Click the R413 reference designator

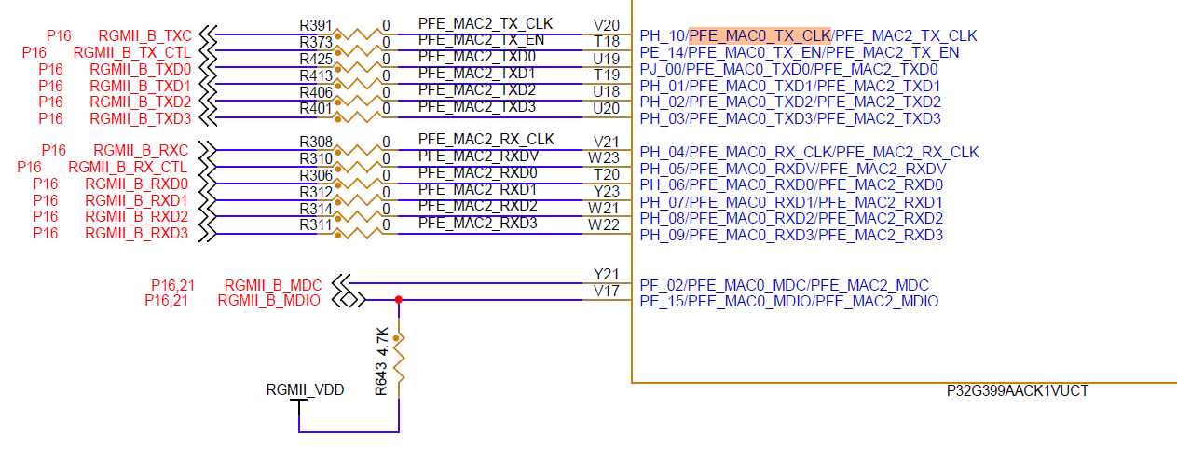click(x=316, y=75)
